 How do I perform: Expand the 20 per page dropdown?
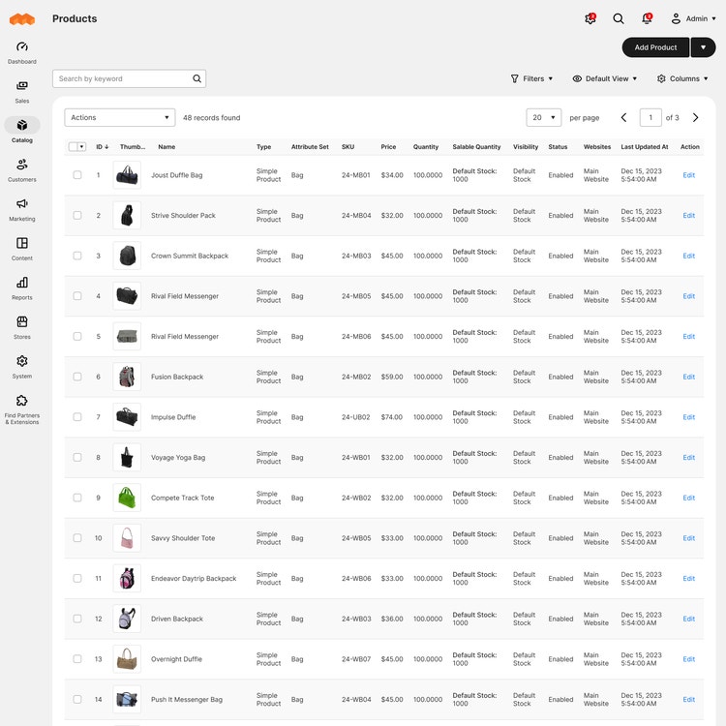(544, 117)
